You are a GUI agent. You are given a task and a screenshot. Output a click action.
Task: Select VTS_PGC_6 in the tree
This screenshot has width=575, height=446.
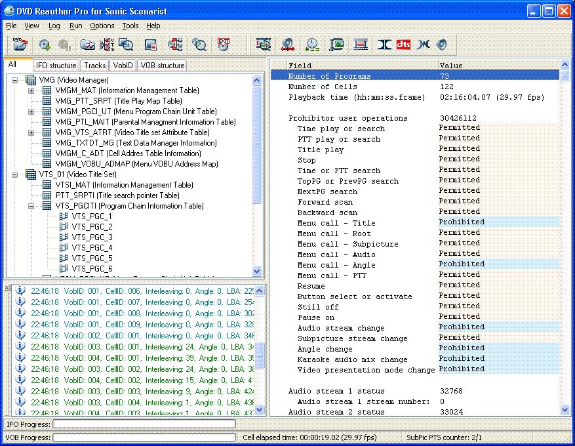92,269
